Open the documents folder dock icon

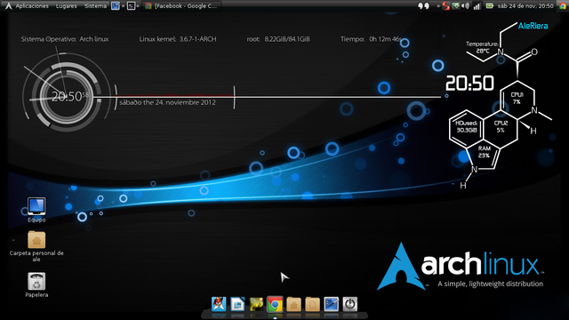click(312, 304)
